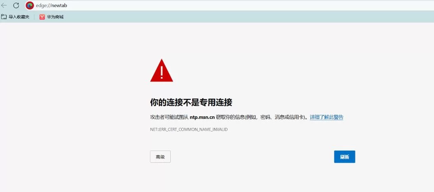Reload the page using the refresh icon
434x192 pixels.
point(16,5)
